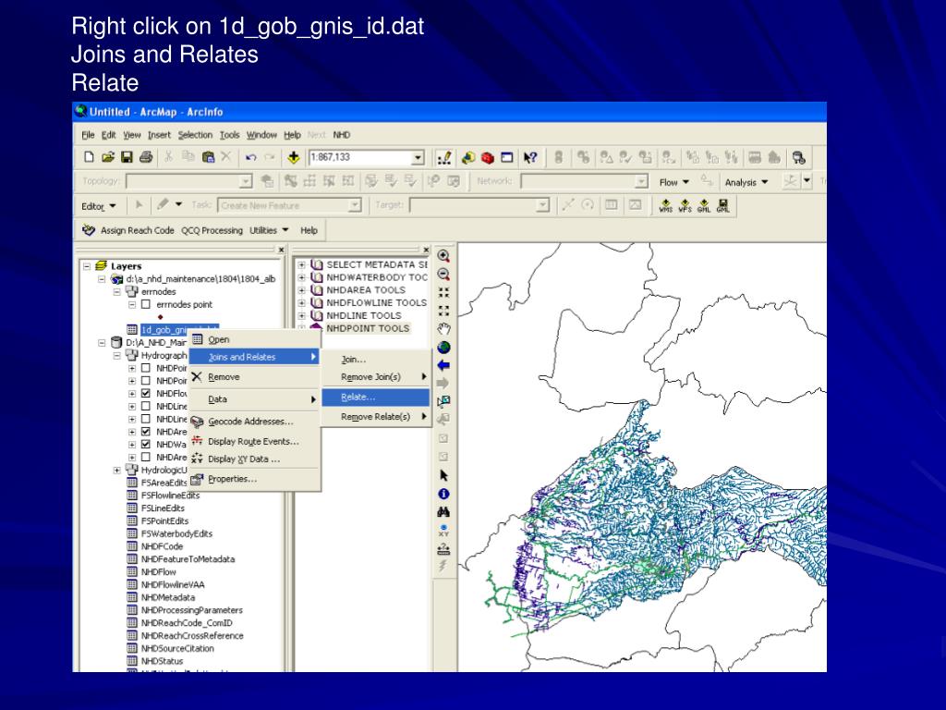Click QCQ Processing button
Image resolution: width=946 pixels, height=710 pixels.
(212, 230)
